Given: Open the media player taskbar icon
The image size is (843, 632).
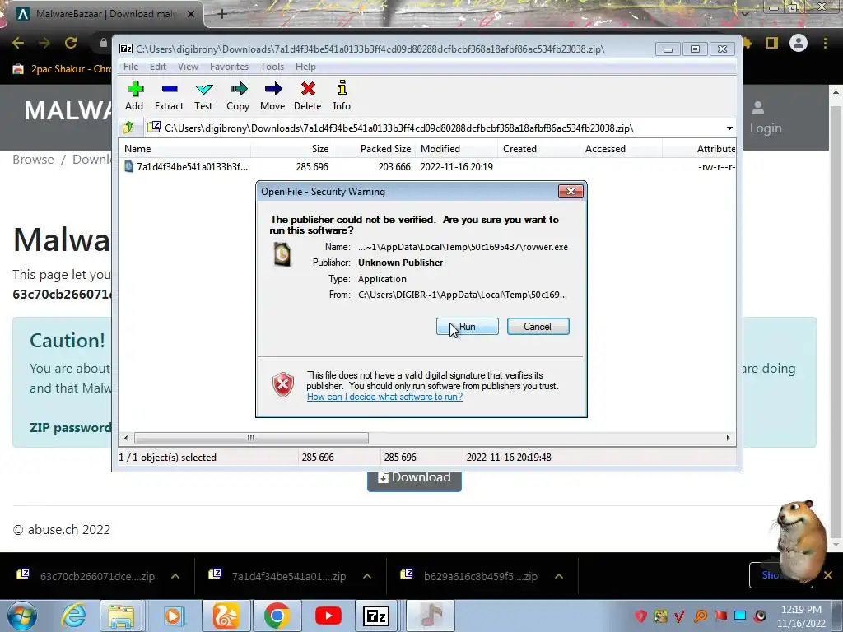Looking at the screenshot, I should (173, 616).
